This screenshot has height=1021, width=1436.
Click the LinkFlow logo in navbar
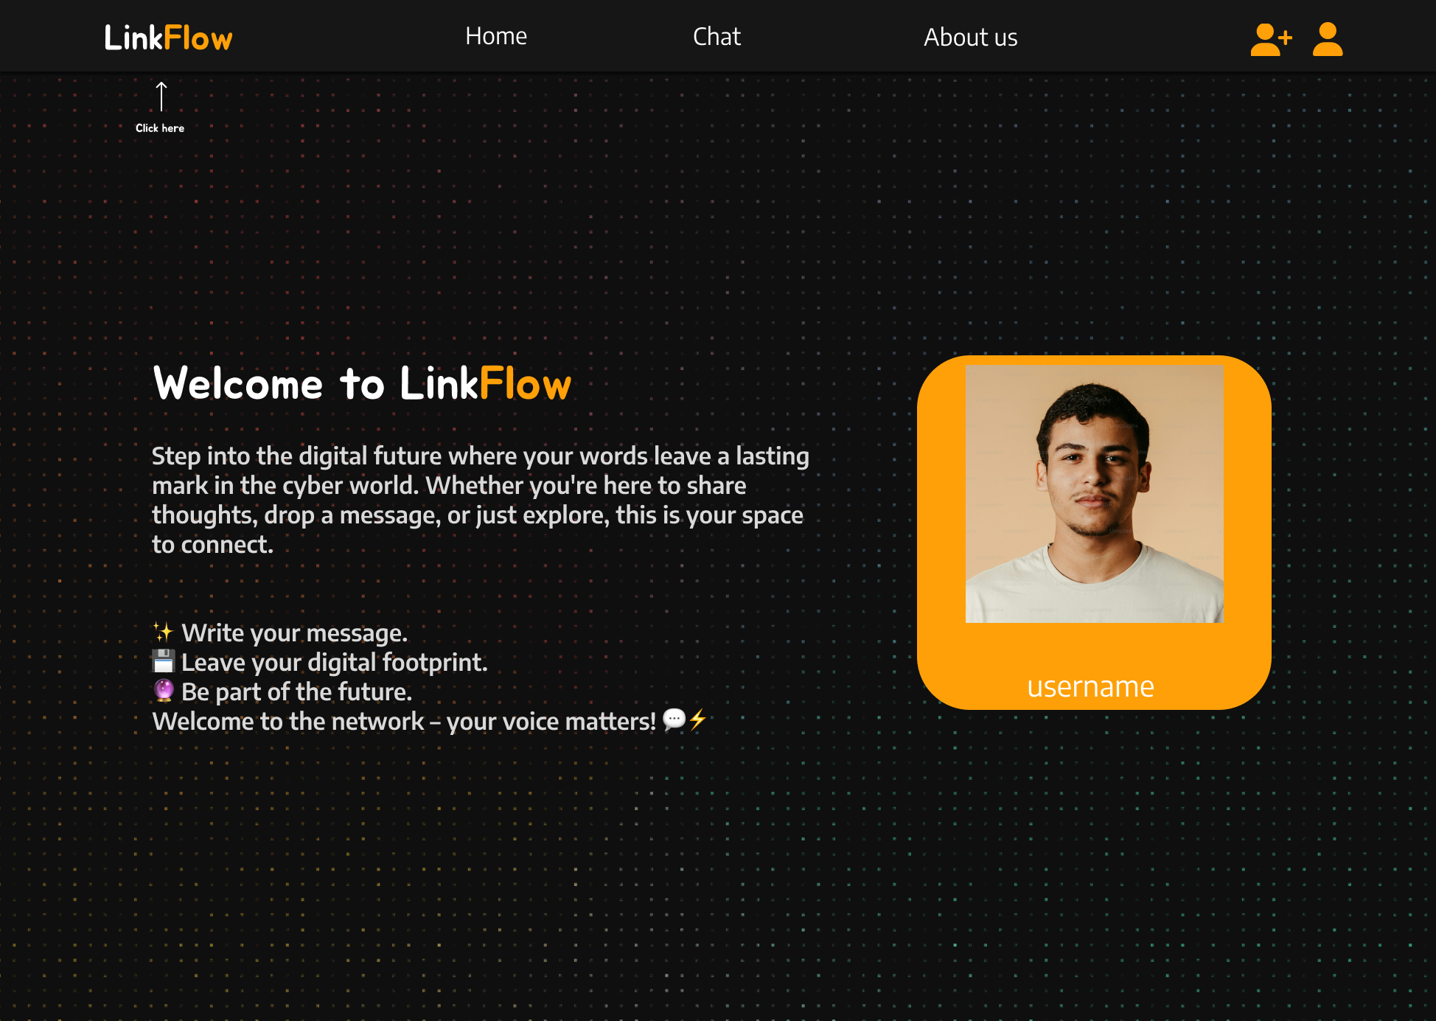tap(168, 38)
